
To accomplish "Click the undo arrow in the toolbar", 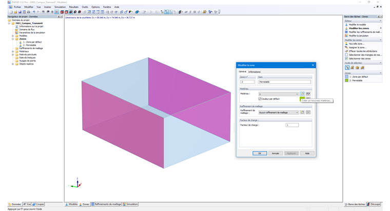I will click(x=34, y=12).
